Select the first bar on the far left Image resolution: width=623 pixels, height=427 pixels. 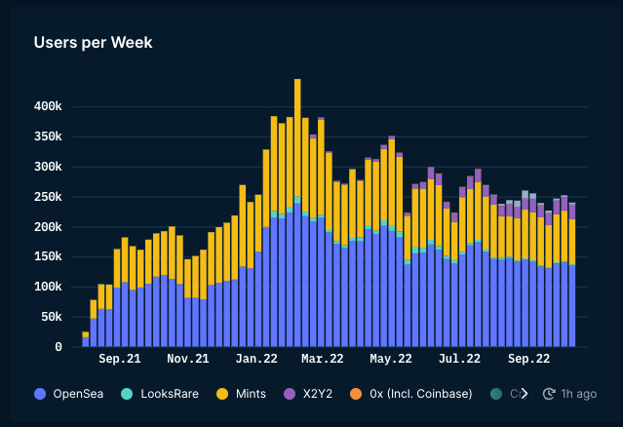click(x=86, y=338)
